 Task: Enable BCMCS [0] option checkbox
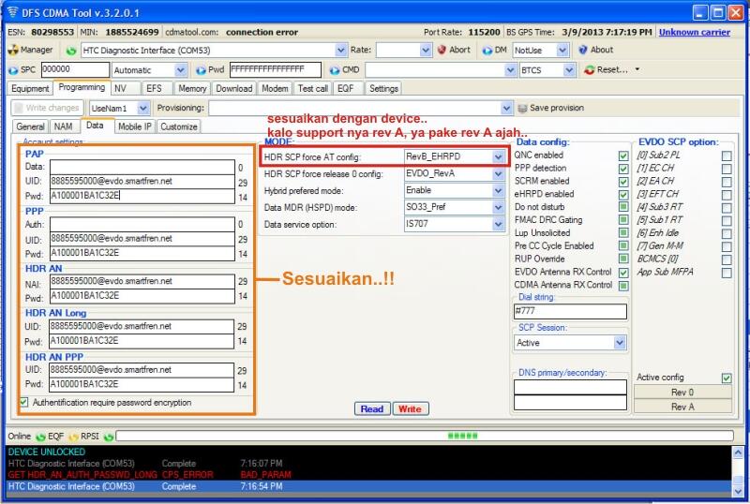pos(726,259)
